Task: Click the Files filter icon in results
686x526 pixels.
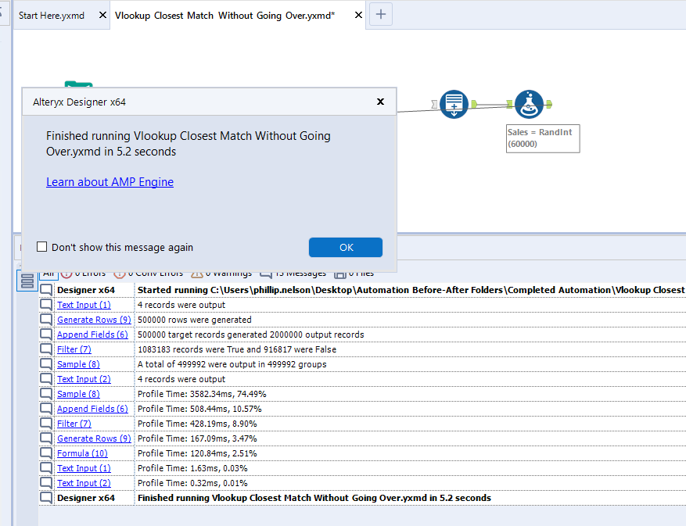Action: click(x=340, y=274)
